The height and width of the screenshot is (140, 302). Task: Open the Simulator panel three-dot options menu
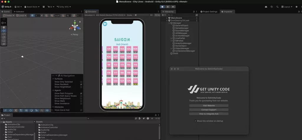click(158, 12)
